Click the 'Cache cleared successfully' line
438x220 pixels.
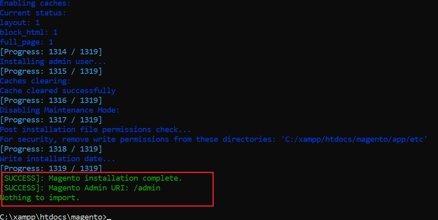point(58,91)
